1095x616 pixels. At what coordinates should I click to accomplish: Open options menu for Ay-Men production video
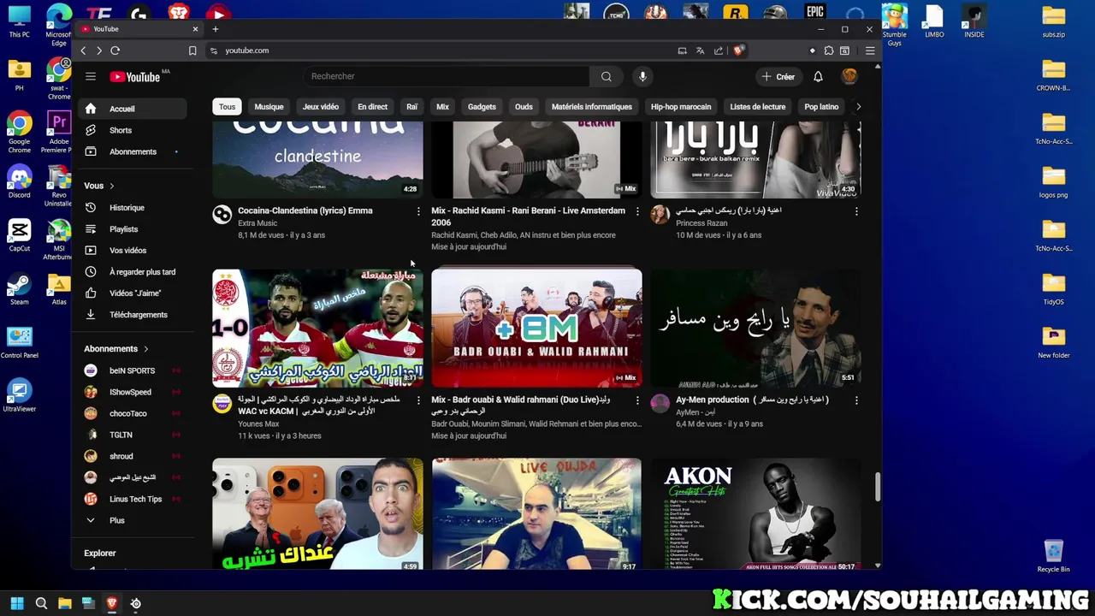(x=856, y=400)
